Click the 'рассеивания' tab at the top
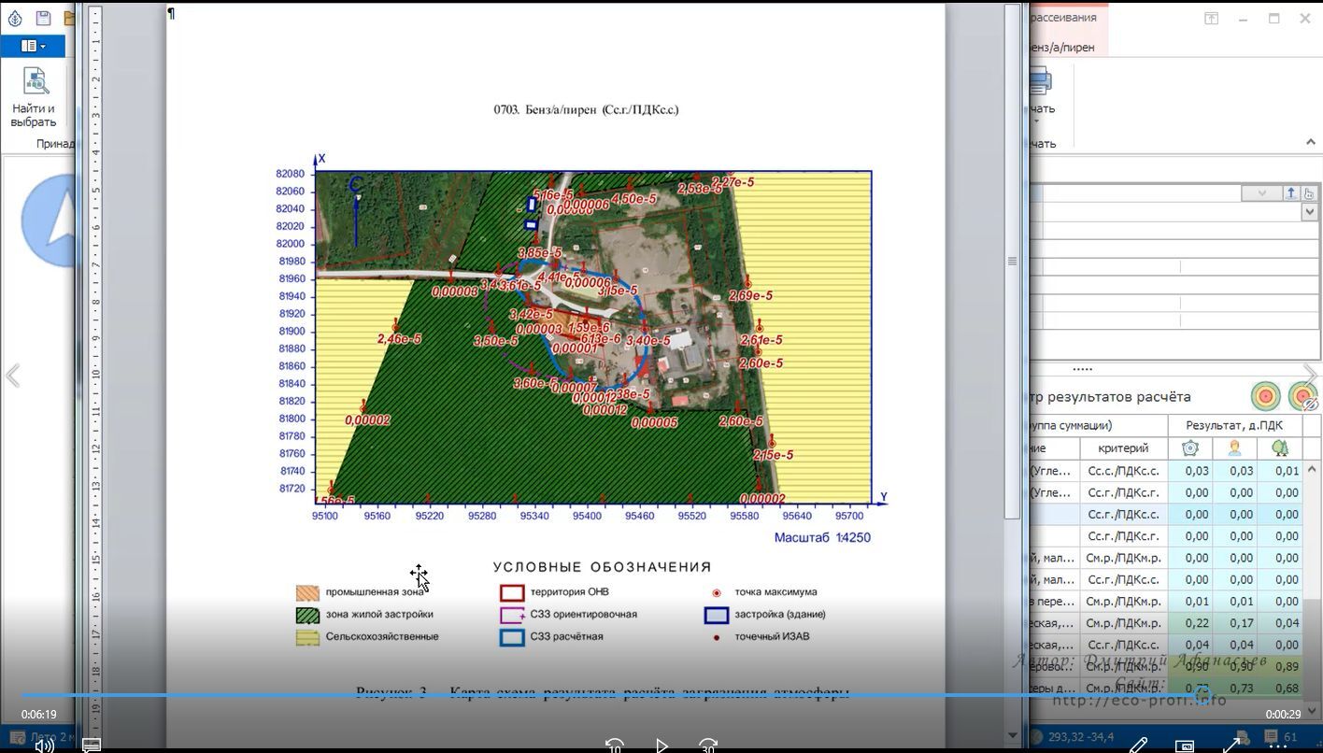 coord(1063,17)
